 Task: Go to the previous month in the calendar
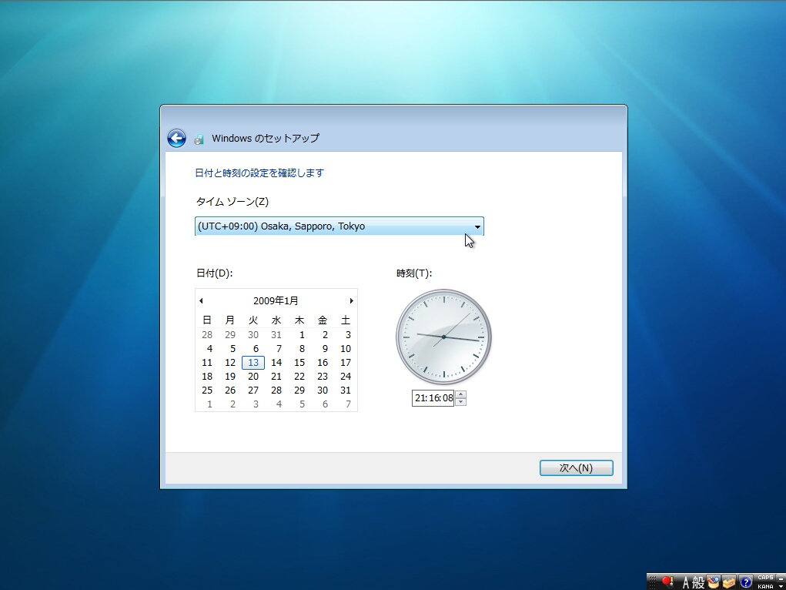coord(201,301)
